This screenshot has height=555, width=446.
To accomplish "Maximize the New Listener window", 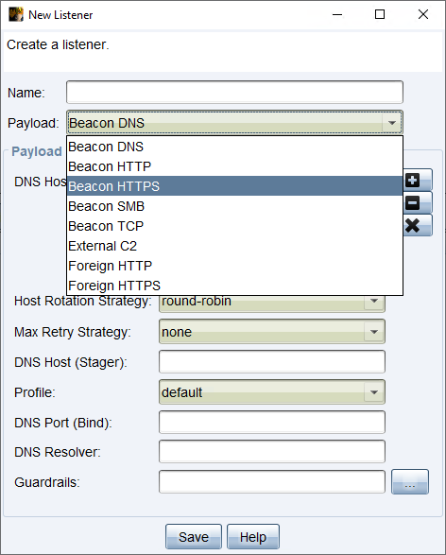I will [380, 14].
